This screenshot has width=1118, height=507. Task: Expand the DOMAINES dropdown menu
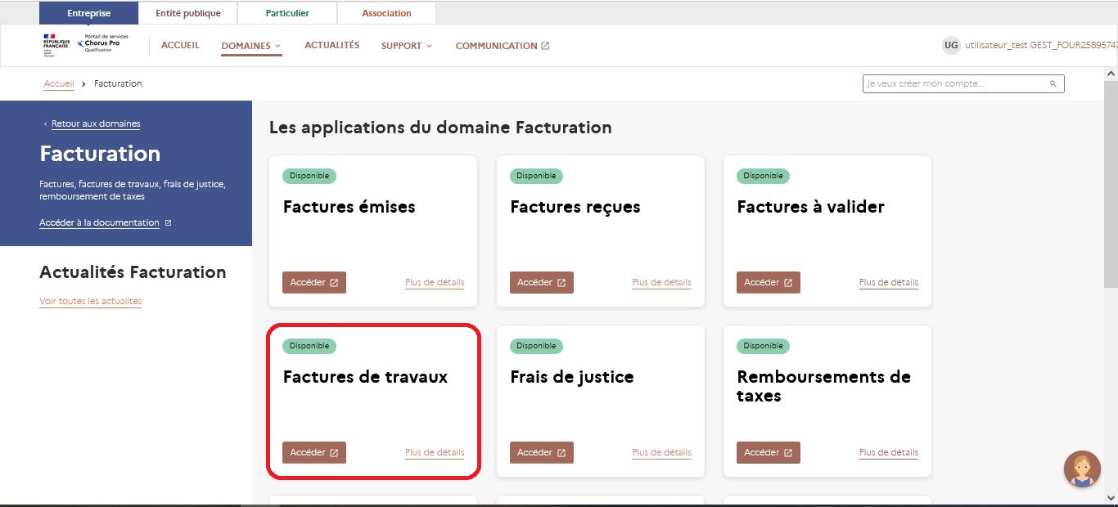(251, 45)
